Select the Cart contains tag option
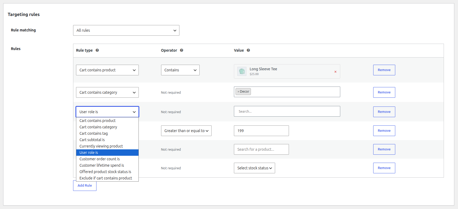The width and height of the screenshot is (458, 209). pos(107,133)
